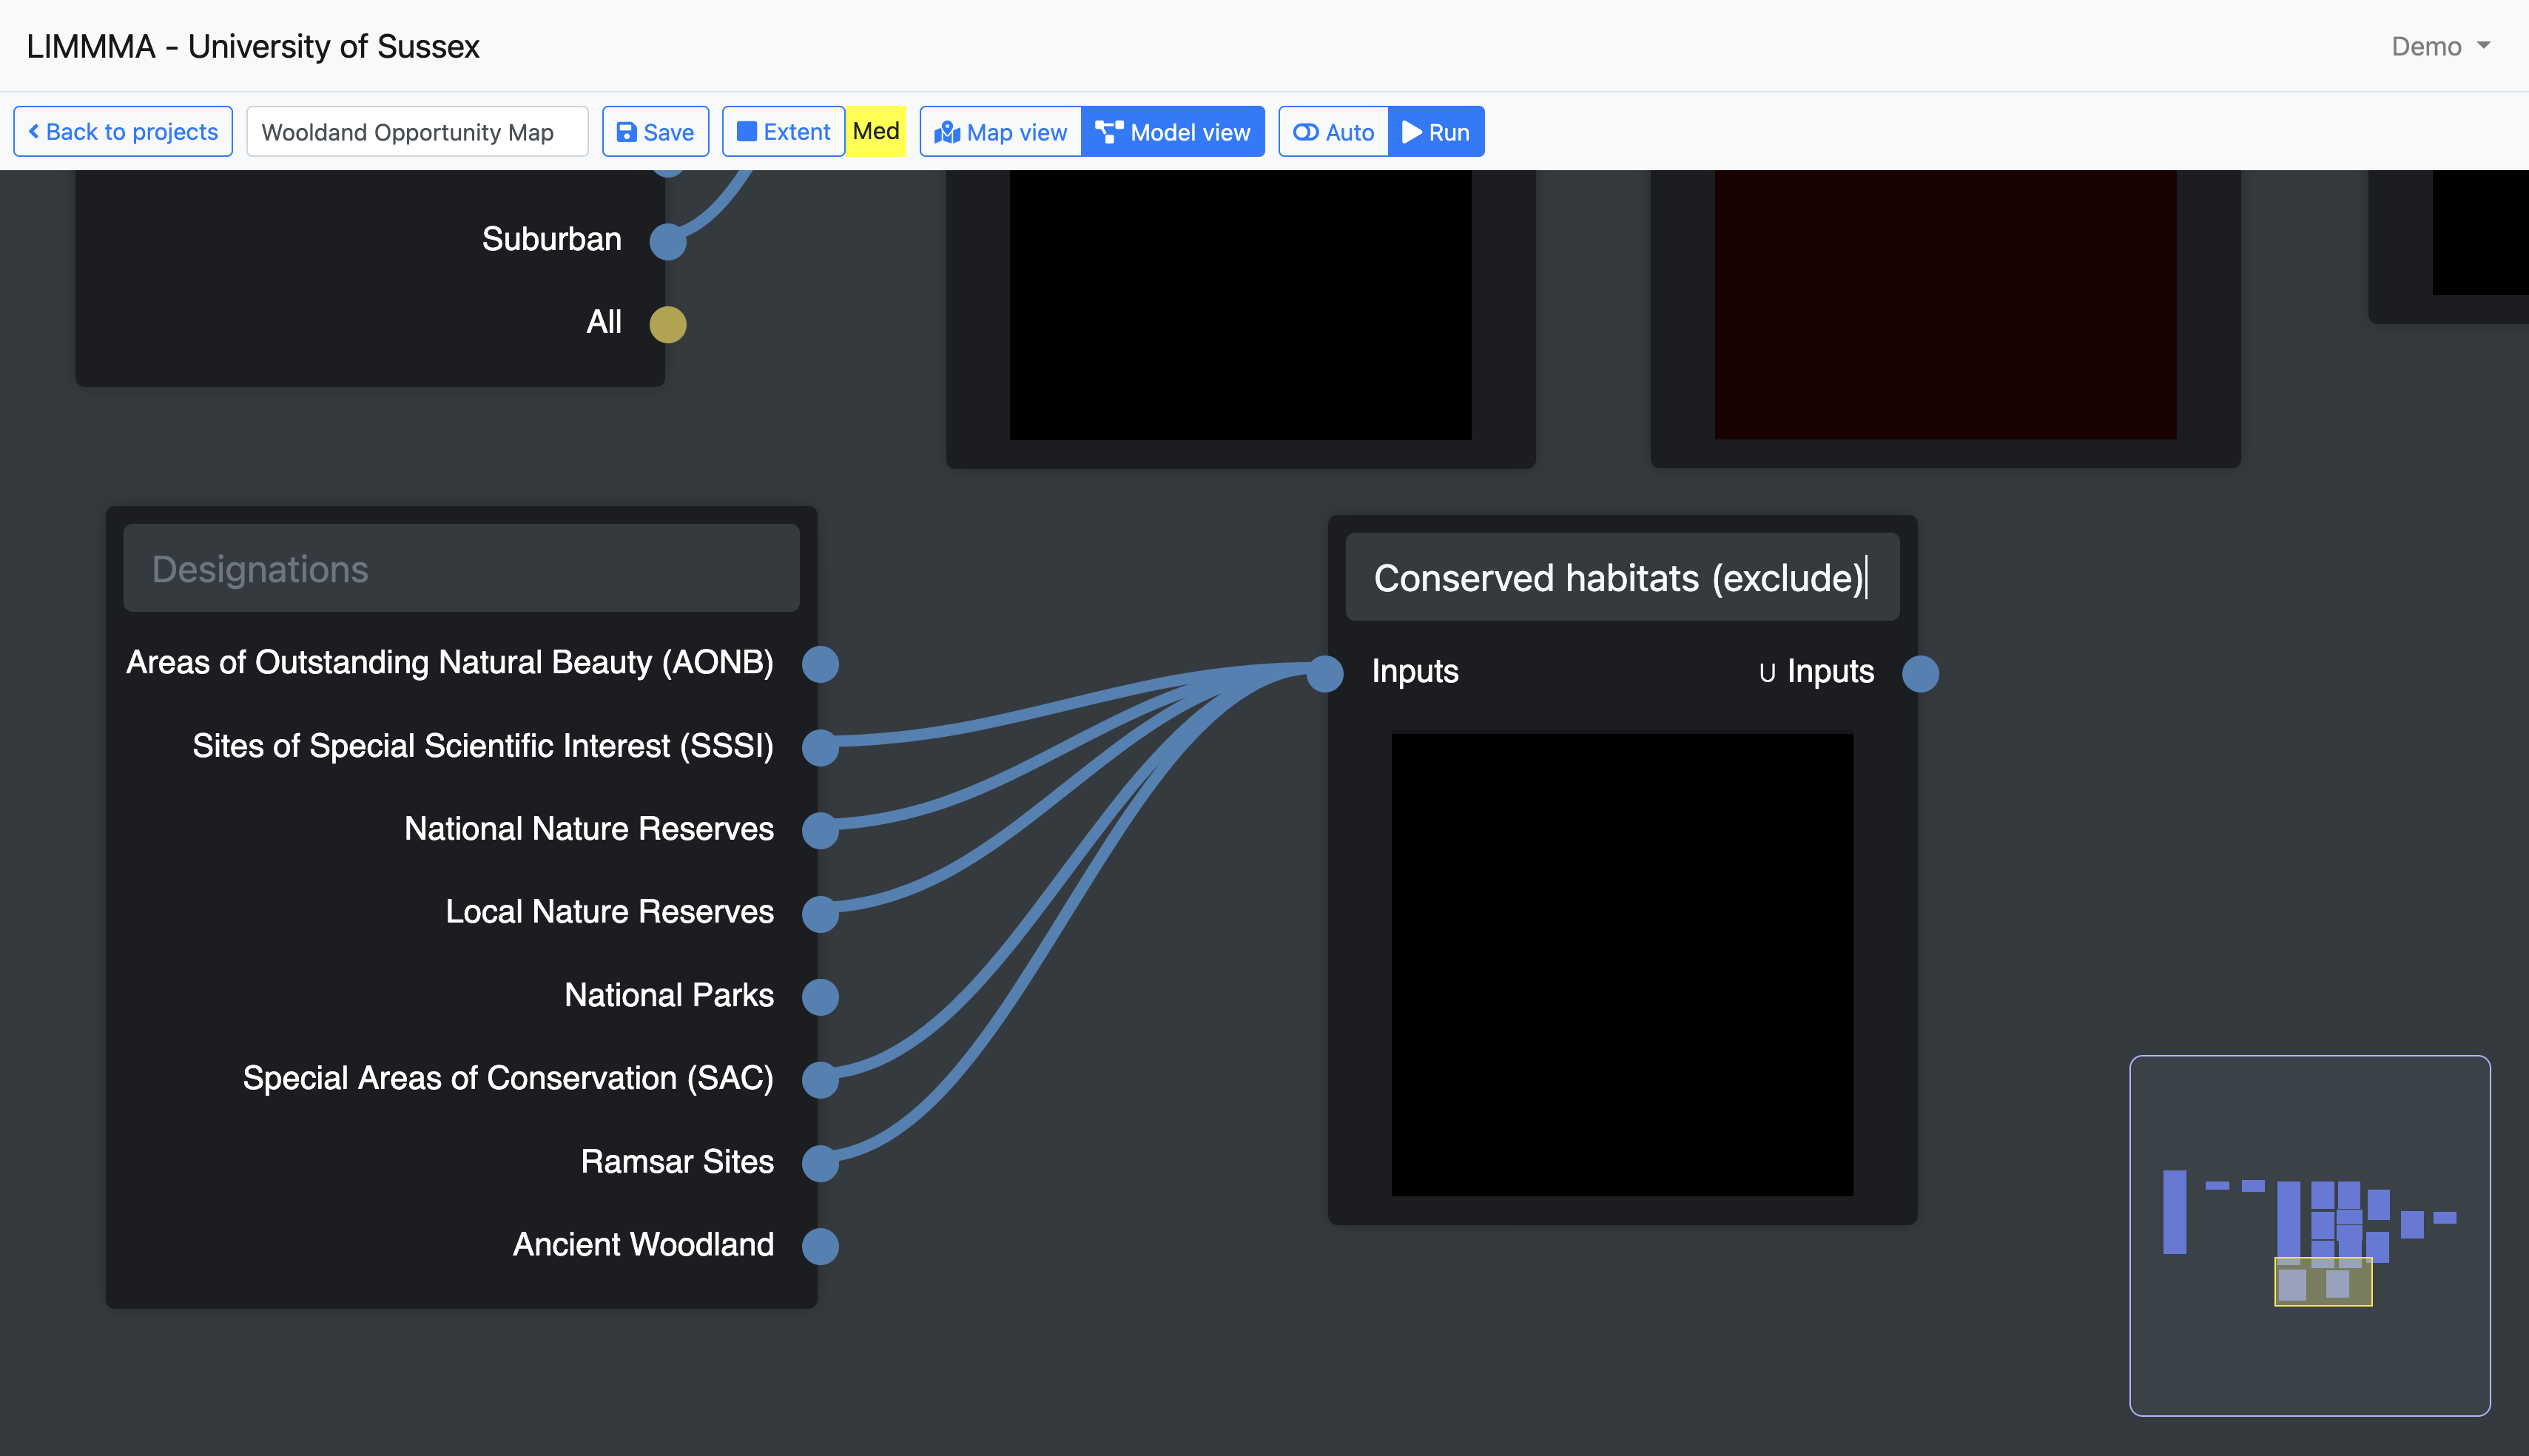Click the Designations node title field
This screenshot has width=2529, height=1456.
coord(461,568)
